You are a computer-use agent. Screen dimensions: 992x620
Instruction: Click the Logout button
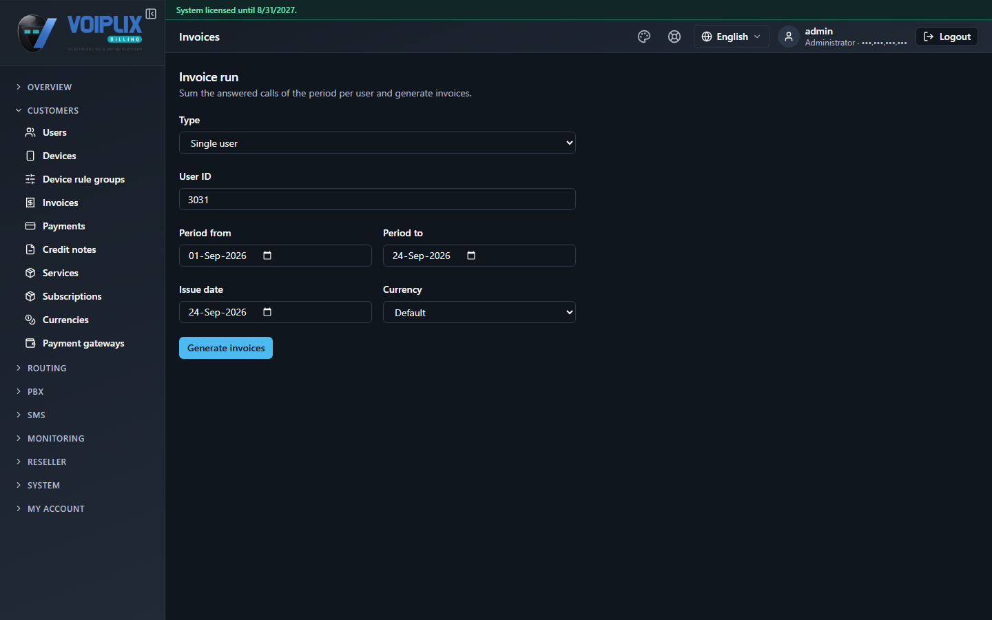pos(947,37)
